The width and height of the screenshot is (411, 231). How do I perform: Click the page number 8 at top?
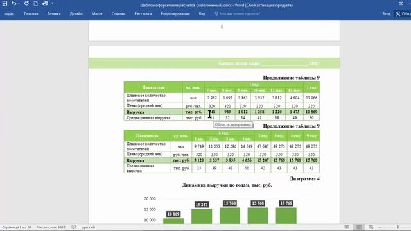pos(222,27)
